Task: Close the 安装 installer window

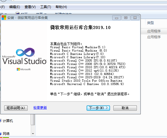Action: [135, 18]
